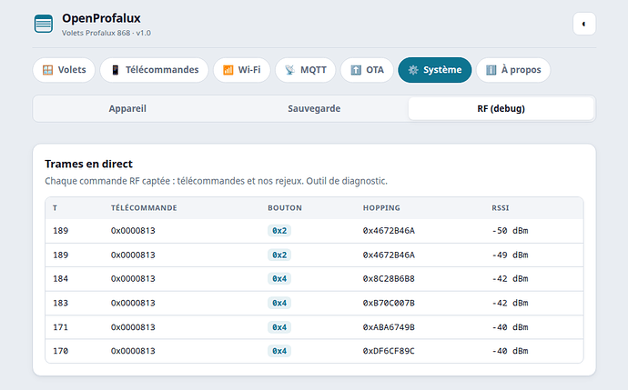Select hopping code 0xABA6749B
The image size is (628, 390).
[389, 327]
